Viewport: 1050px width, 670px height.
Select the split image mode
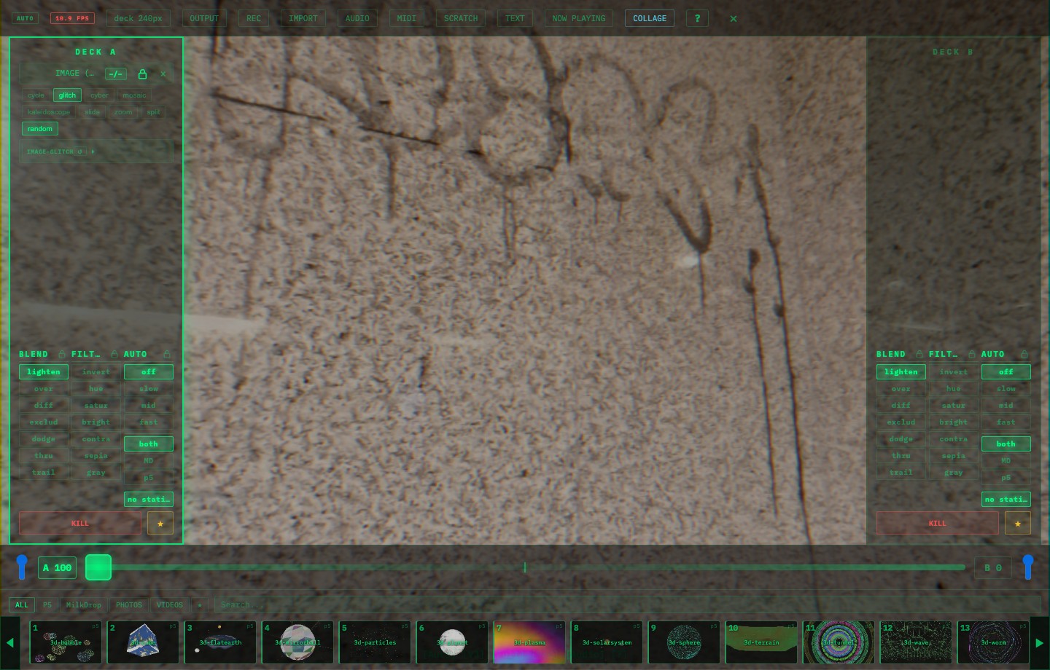(153, 112)
